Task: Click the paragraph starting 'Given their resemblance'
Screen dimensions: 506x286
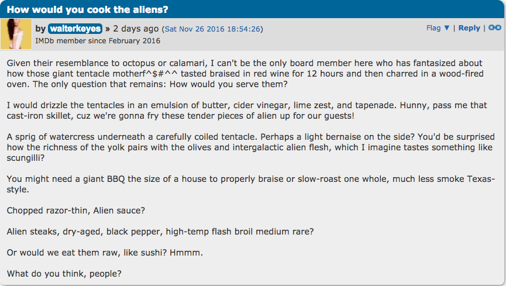Action: 246,73
